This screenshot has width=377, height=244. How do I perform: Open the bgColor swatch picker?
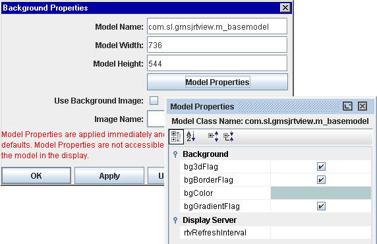coord(321,193)
